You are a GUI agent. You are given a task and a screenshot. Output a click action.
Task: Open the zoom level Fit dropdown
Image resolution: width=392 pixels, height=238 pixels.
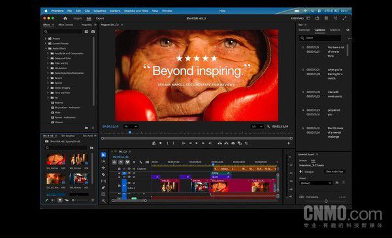pos(131,126)
